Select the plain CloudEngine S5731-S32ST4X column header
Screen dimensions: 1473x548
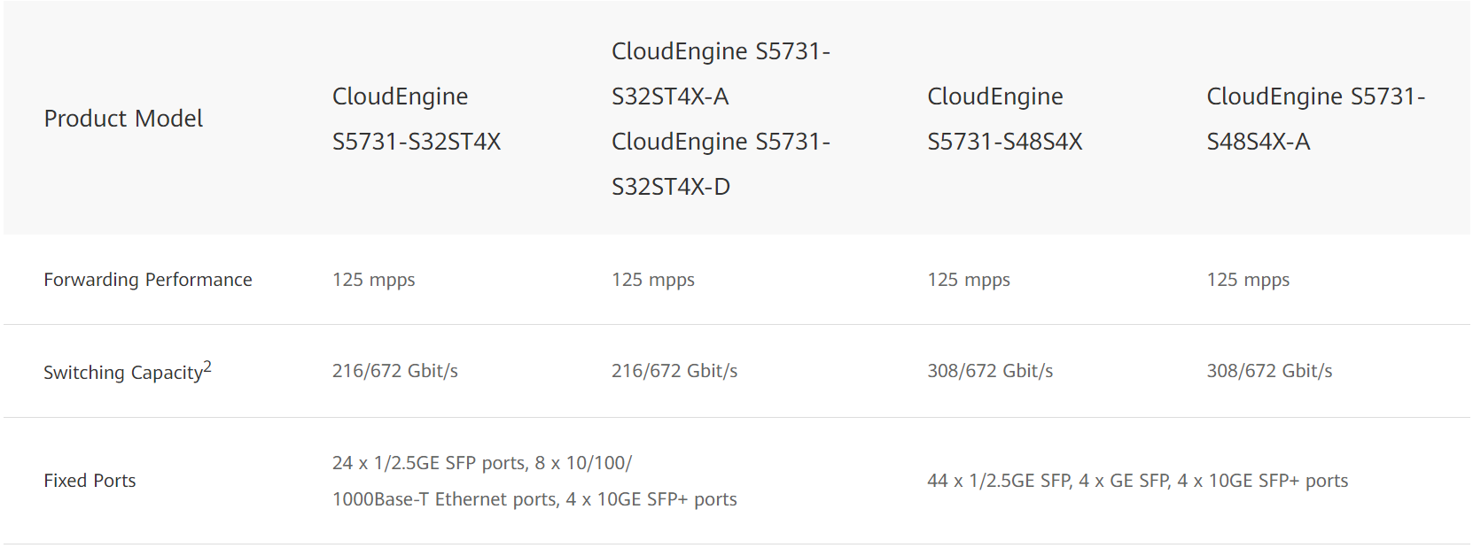click(416, 119)
